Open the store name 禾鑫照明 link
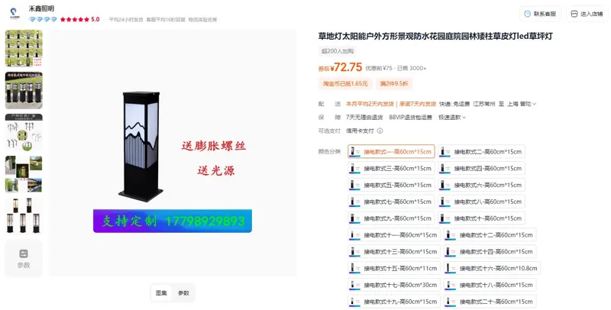This screenshot has width=611, height=310. 41,8
